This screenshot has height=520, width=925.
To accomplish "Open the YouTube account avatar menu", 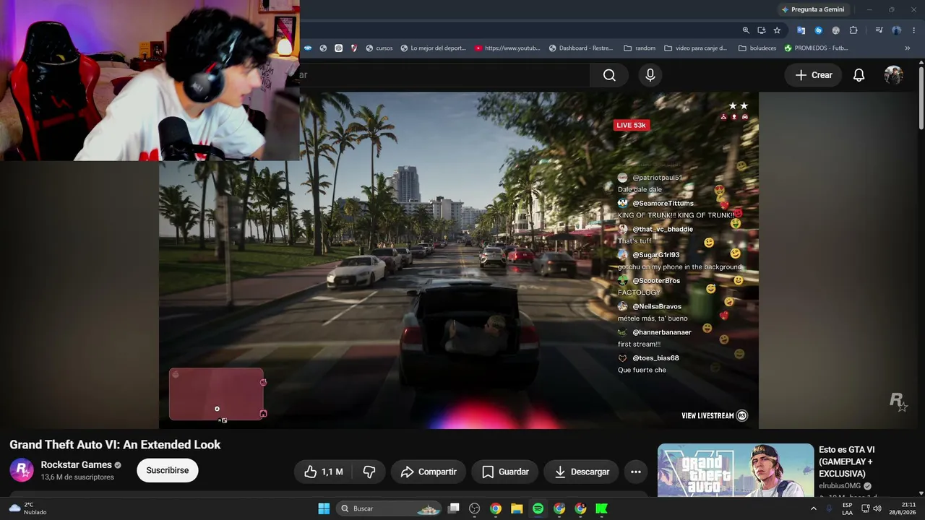I will coord(894,75).
